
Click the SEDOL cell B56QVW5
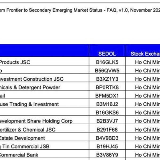pos(107,71)
